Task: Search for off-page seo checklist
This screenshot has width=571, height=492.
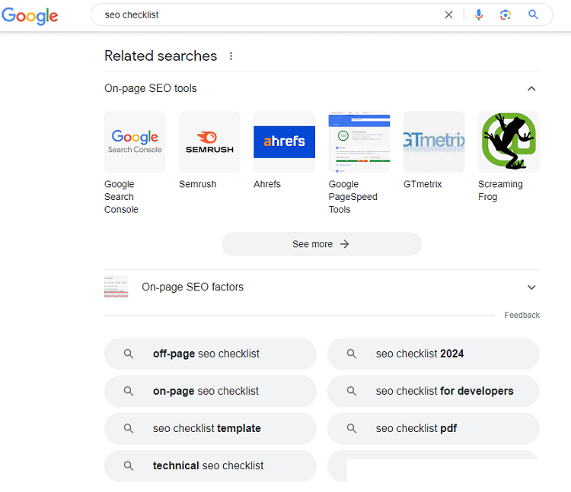Action: pyautogui.click(x=210, y=354)
